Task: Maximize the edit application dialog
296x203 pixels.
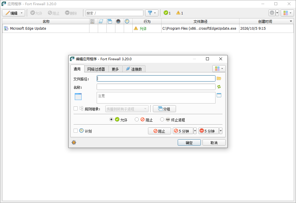Action: pos(207,59)
